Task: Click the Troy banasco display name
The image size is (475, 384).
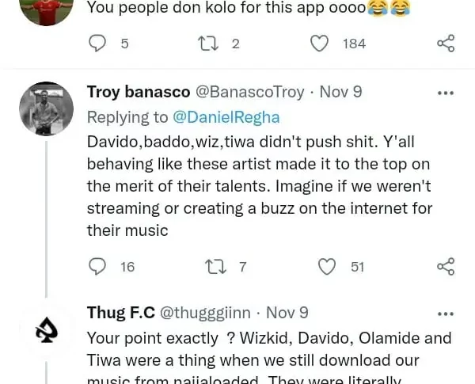Action: click(136, 92)
